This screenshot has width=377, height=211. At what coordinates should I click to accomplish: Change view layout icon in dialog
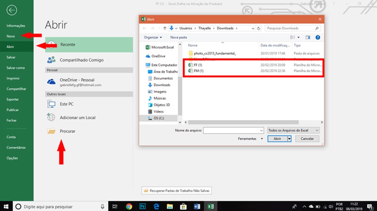(292, 37)
